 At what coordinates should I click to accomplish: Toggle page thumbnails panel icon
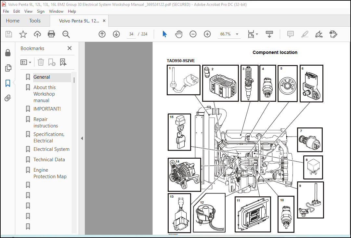point(8,68)
